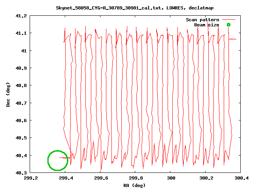The image size is (253, 189).
Task: Click the 299.4 RA tick label
Action: 66,178
